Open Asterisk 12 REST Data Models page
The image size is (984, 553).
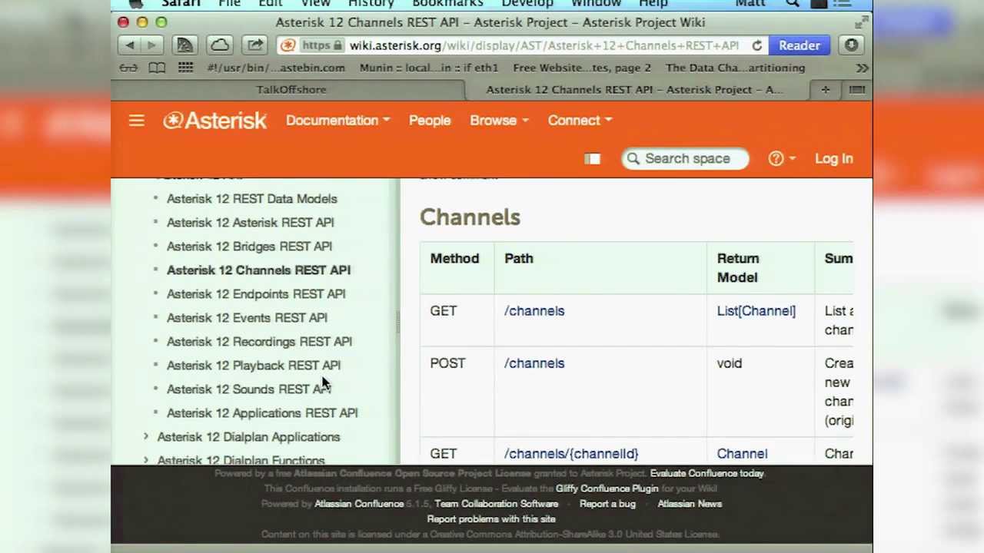[x=251, y=199]
